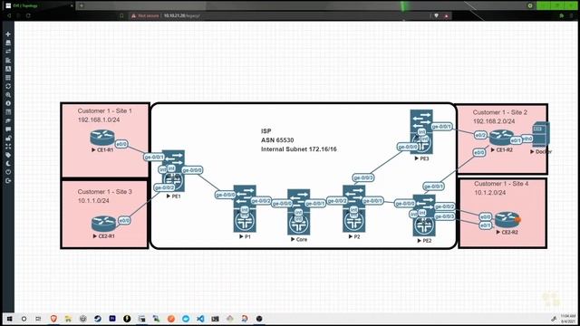Click the 10.1.1.0/24 subnet text
This screenshot has width=580, height=326.
pos(93,201)
